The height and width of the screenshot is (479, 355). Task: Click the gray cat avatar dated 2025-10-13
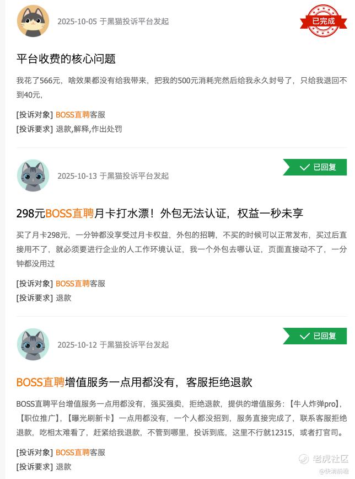(33, 175)
